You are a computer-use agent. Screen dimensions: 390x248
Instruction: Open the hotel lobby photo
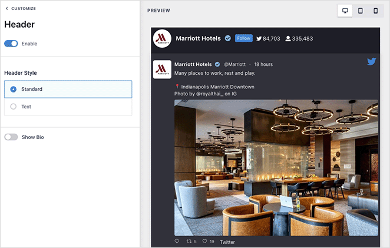pyautogui.click(x=276, y=167)
